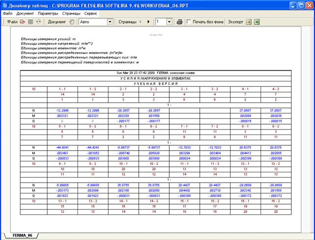The height and width of the screenshot is (240, 315).
Task: Click the value '.003299' in M row
Action: tap(184, 153)
